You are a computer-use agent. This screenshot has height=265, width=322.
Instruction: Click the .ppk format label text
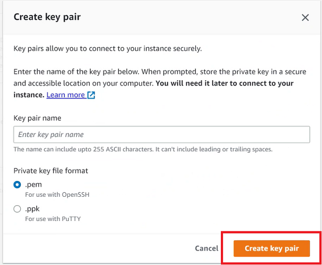pyautogui.click(x=32, y=209)
